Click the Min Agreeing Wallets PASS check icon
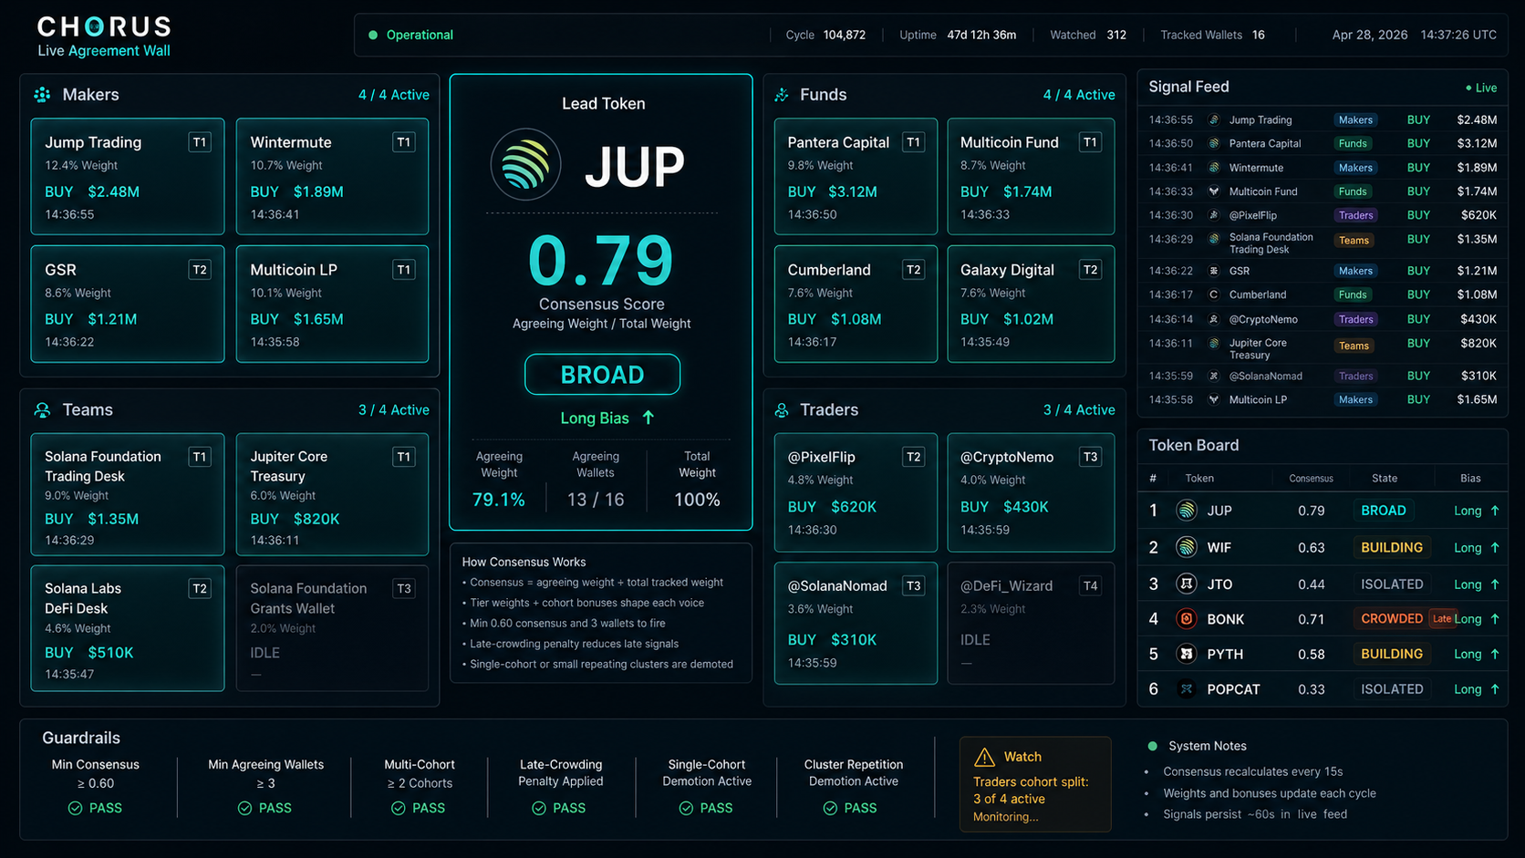This screenshot has height=858, width=1525. [x=244, y=808]
